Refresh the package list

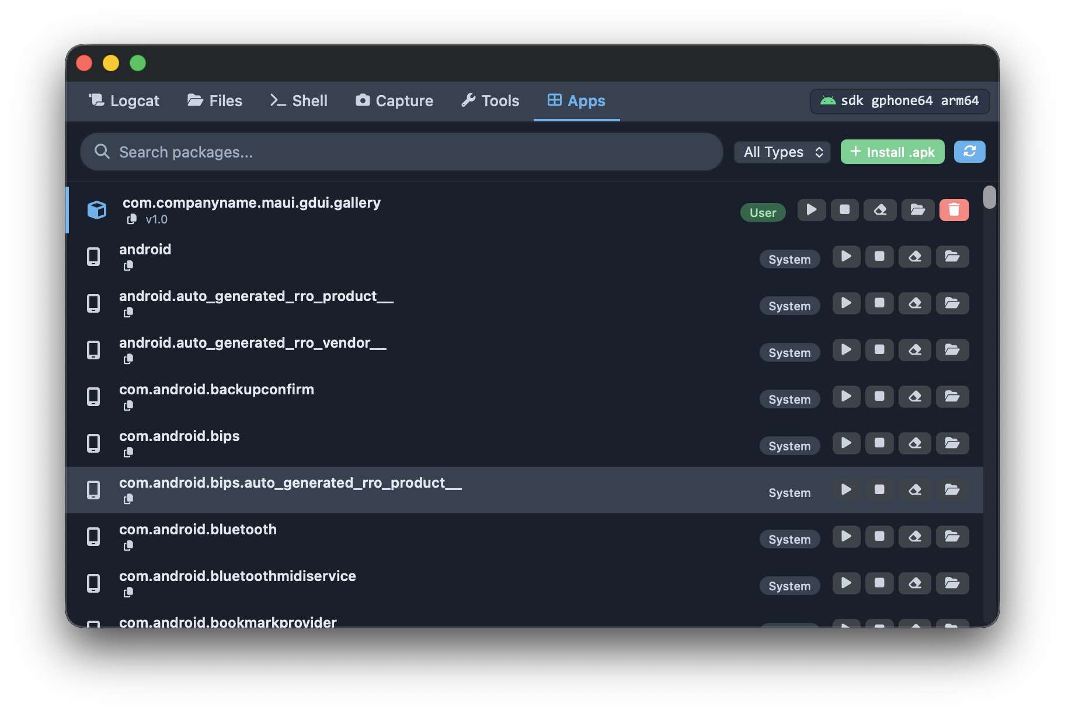pyautogui.click(x=970, y=152)
